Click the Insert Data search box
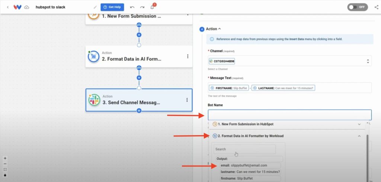Image resolution: width=381 pixels, height=182 pixels. (x=245, y=149)
